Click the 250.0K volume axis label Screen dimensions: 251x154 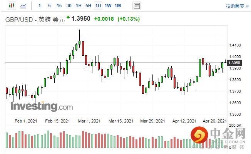(x=235, y=126)
